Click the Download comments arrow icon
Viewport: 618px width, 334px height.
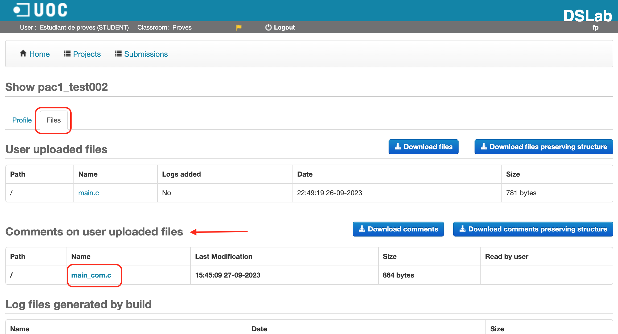(362, 229)
